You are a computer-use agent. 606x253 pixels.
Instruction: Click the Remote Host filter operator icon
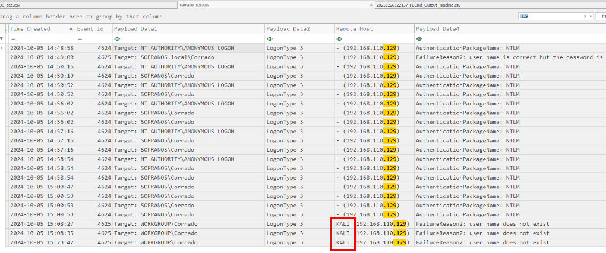(339, 39)
